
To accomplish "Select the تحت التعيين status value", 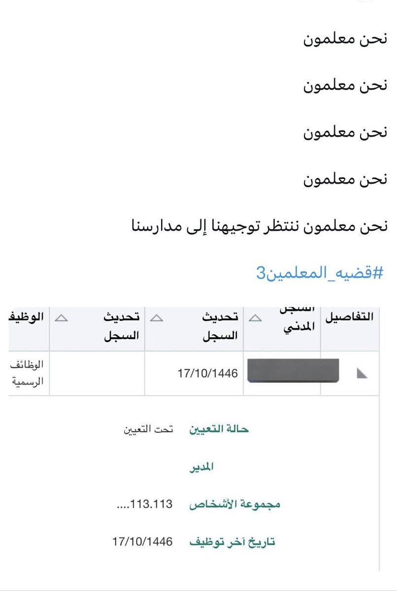I will pyautogui.click(x=148, y=429).
